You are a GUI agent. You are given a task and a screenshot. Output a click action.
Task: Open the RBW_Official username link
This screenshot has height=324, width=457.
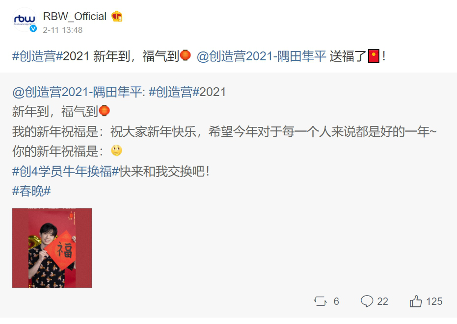(x=75, y=16)
